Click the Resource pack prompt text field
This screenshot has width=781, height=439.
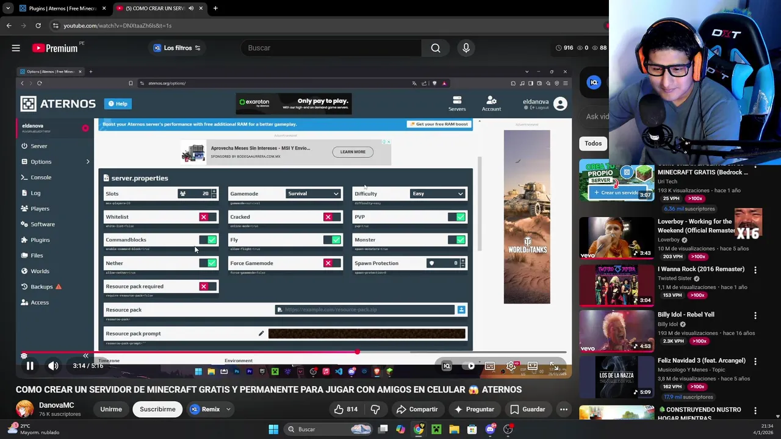coord(367,334)
